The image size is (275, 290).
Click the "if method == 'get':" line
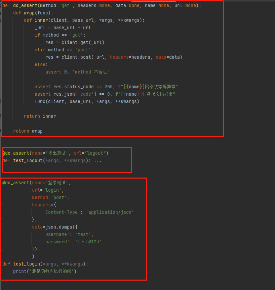(x=60, y=35)
